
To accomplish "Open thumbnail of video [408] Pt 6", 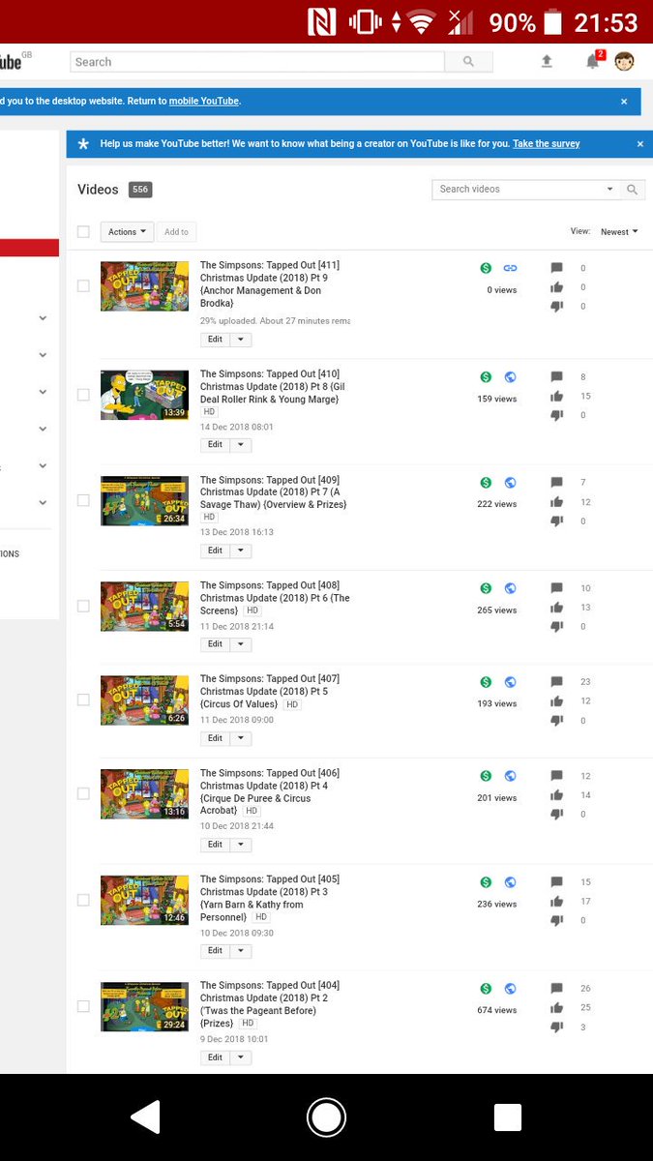I will (144, 606).
